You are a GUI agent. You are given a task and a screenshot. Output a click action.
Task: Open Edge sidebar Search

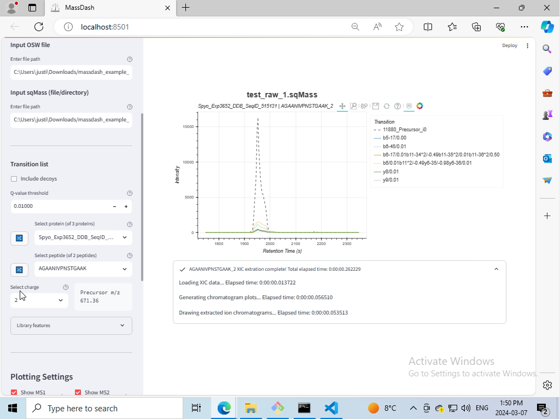pyautogui.click(x=547, y=49)
